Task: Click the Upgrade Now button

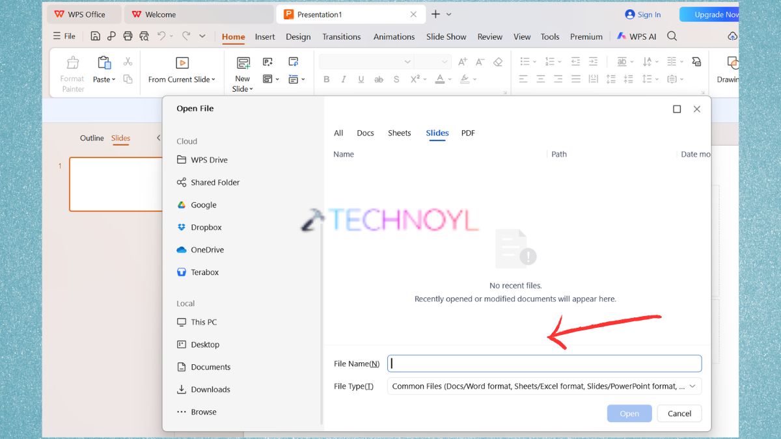Action: pyautogui.click(x=709, y=14)
